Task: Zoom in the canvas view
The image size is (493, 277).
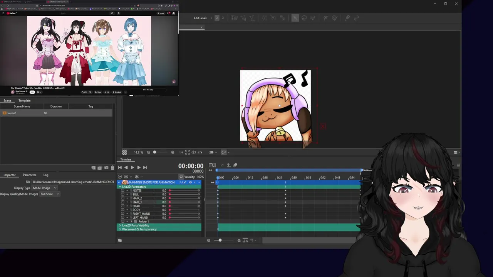Action: pyautogui.click(x=173, y=152)
